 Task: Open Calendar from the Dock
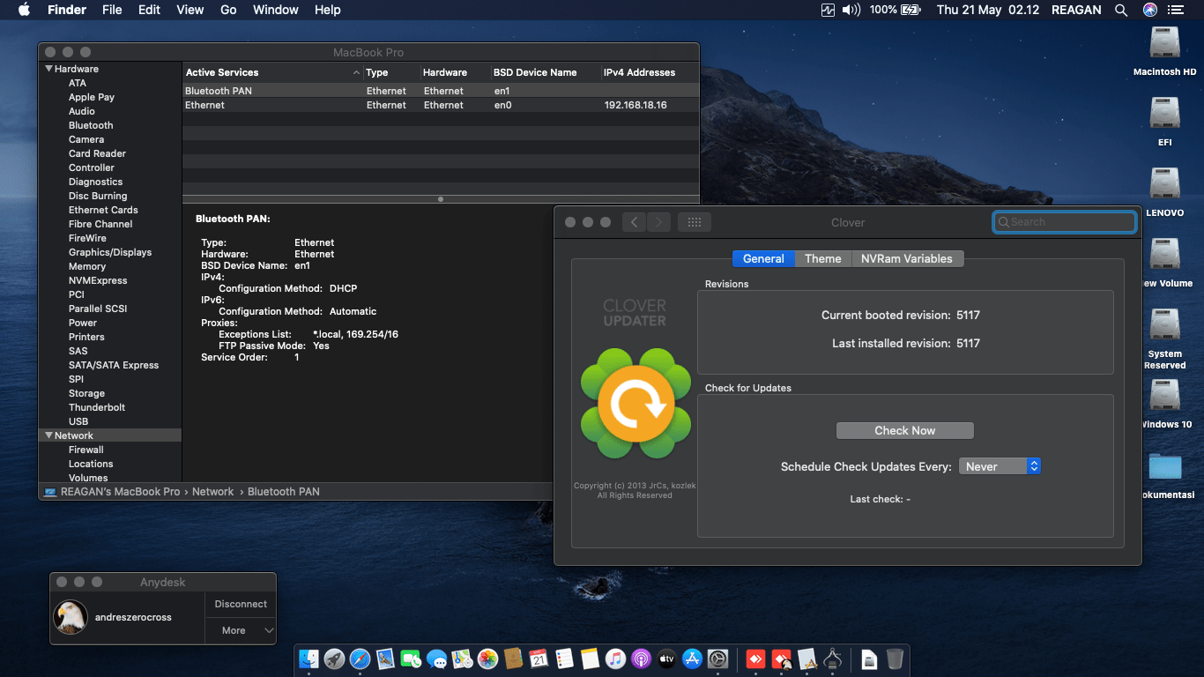pos(539,658)
